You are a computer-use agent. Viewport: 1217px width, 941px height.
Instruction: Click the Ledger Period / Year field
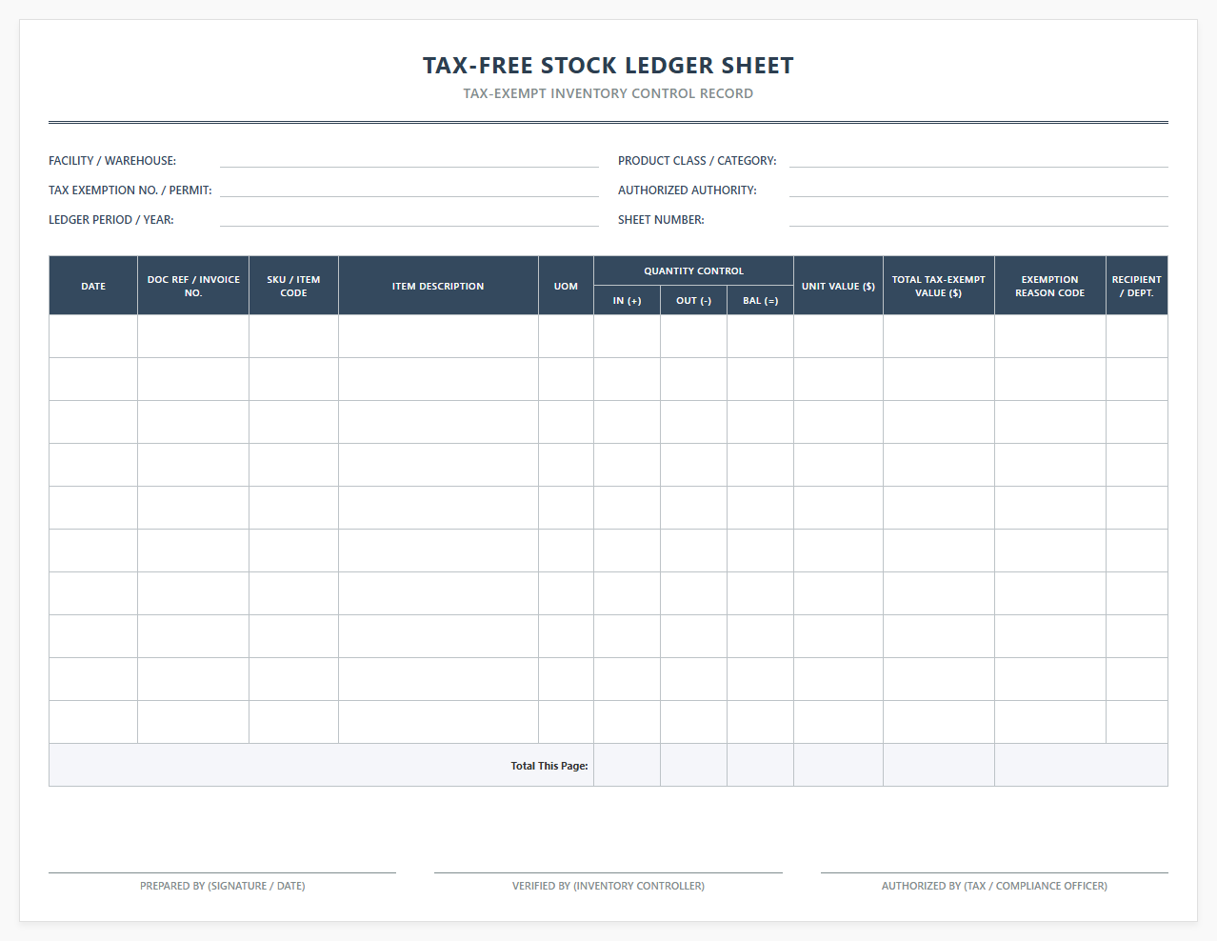click(x=409, y=219)
